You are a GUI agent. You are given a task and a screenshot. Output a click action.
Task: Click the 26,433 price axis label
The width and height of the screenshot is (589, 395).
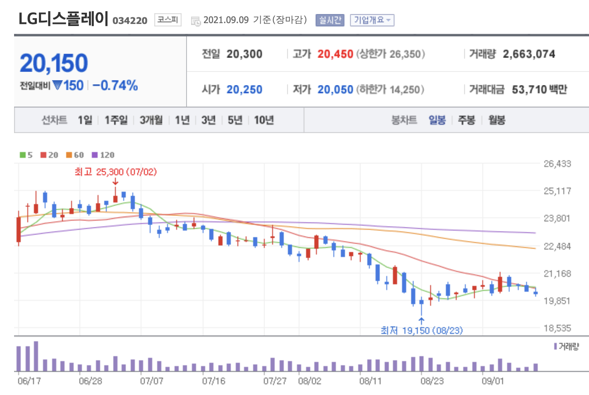coord(557,164)
